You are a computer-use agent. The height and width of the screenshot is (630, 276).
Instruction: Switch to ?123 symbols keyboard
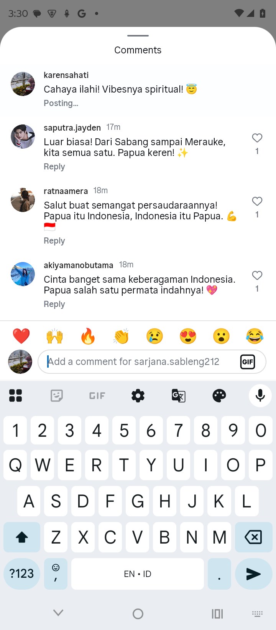pyautogui.click(x=22, y=574)
